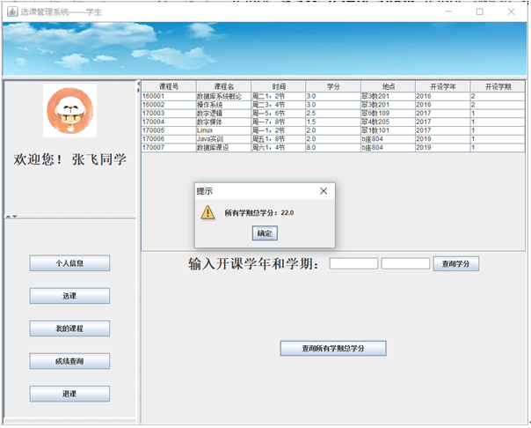Viewport: 531px width, 428px height.
Task: Select the 操作系统 course name cell
Action: (223, 105)
